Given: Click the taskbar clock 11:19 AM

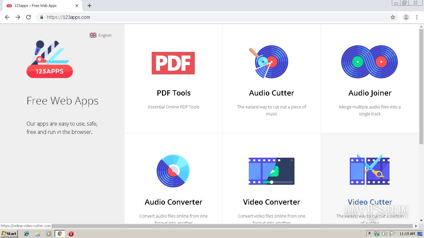Looking at the screenshot, I should (407, 234).
